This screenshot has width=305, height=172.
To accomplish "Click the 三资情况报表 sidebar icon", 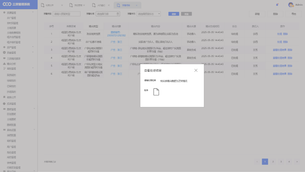I will (x=4, y=58).
